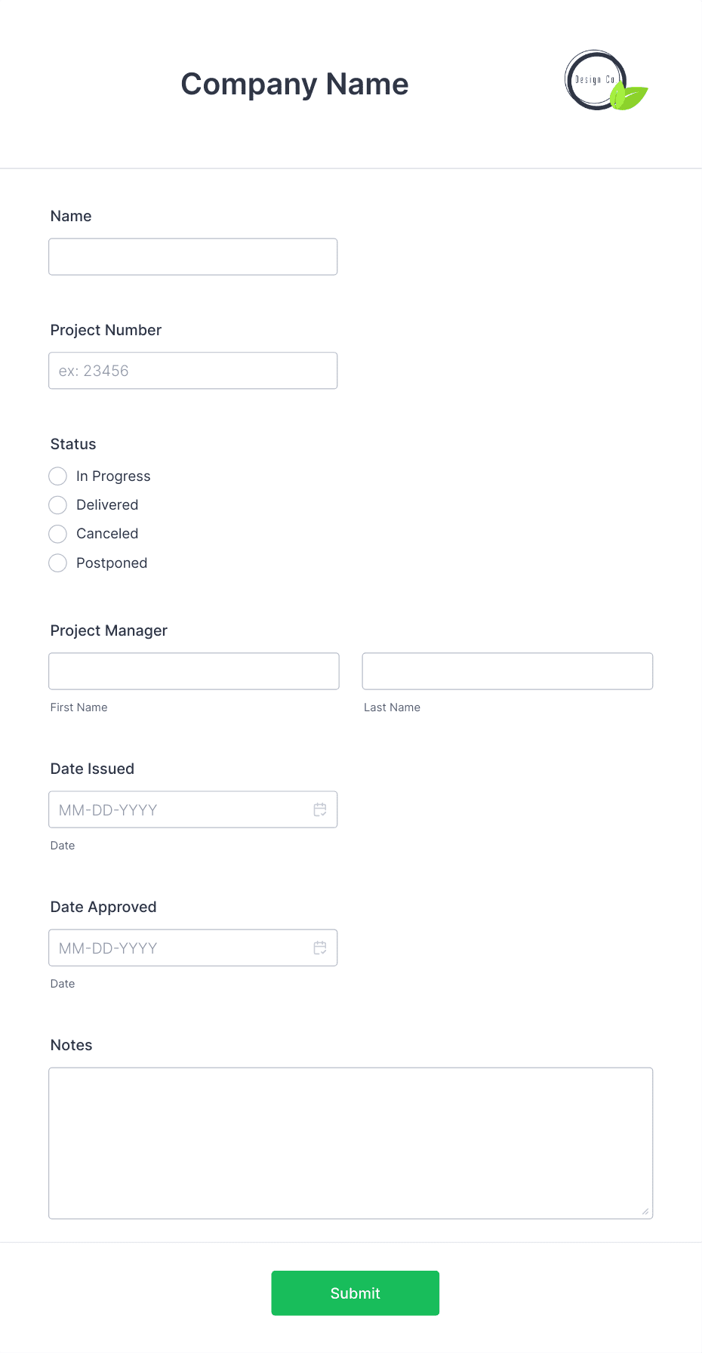Click the First Name field under Project Manager
The image size is (702, 1353).
pyautogui.click(x=193, y=670)
